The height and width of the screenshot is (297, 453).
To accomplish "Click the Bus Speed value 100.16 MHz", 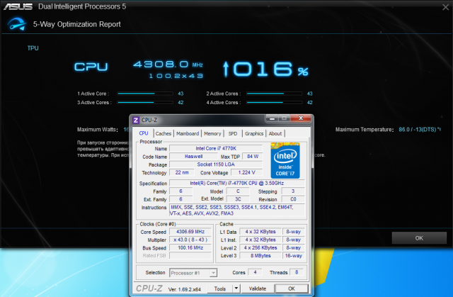I will 190,248.
